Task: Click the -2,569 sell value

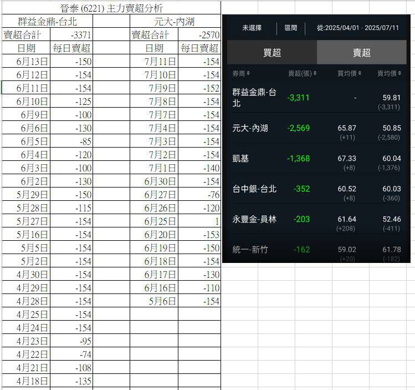Action: (x=298, y=128)
